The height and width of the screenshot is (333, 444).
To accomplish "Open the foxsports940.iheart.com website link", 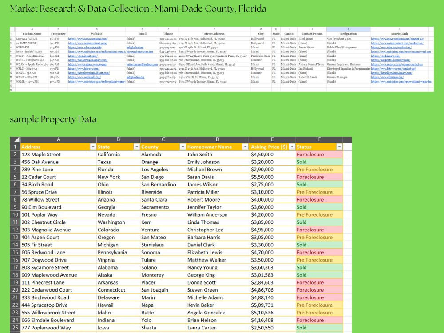I will (x=88, y=60).
